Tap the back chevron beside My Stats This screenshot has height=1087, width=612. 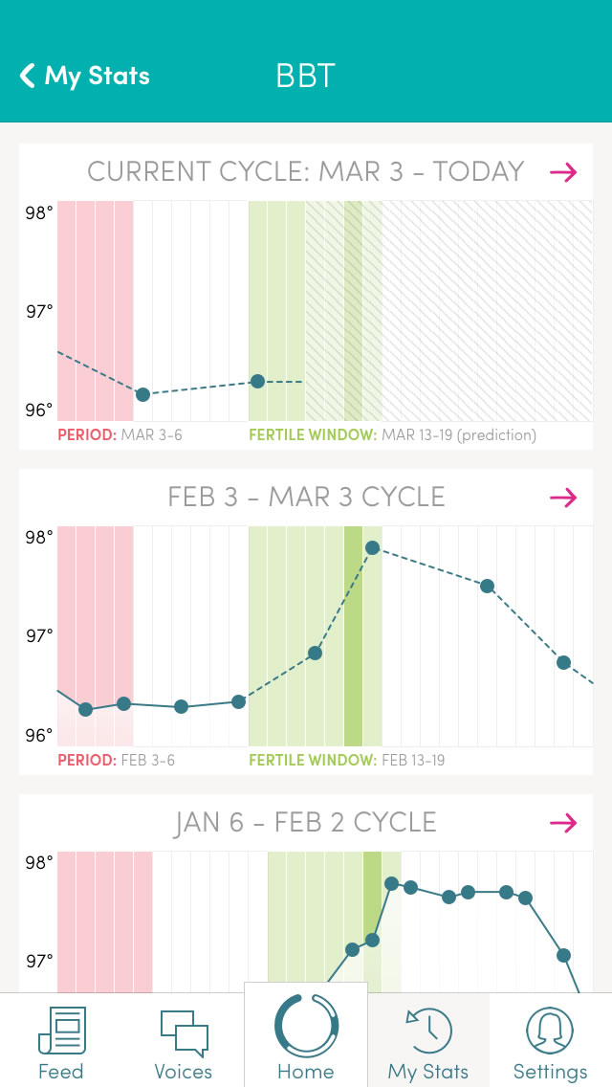(28, 76)
